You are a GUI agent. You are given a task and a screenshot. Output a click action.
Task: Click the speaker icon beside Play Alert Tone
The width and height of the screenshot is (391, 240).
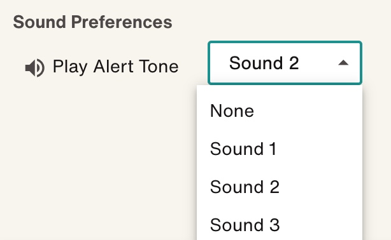(x=35, y=68)
